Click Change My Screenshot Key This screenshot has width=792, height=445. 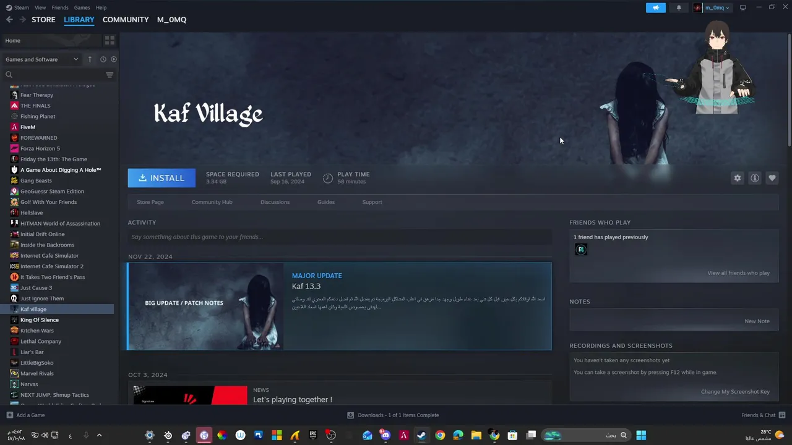click(x=735, y=392)
